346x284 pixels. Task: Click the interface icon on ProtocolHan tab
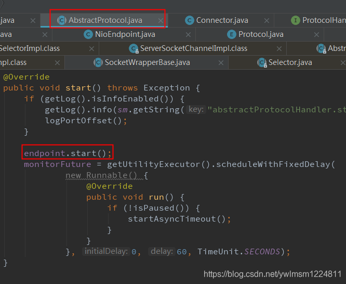296,20
